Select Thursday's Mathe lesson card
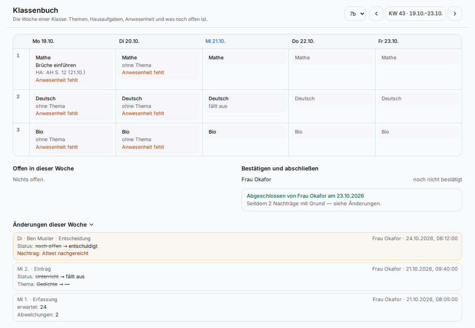 click(332, 58)
